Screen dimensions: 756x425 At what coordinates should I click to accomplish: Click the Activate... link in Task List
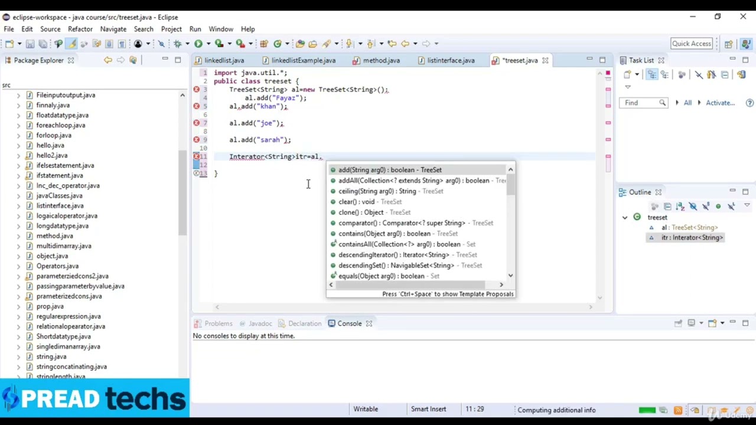coord(720,103)
